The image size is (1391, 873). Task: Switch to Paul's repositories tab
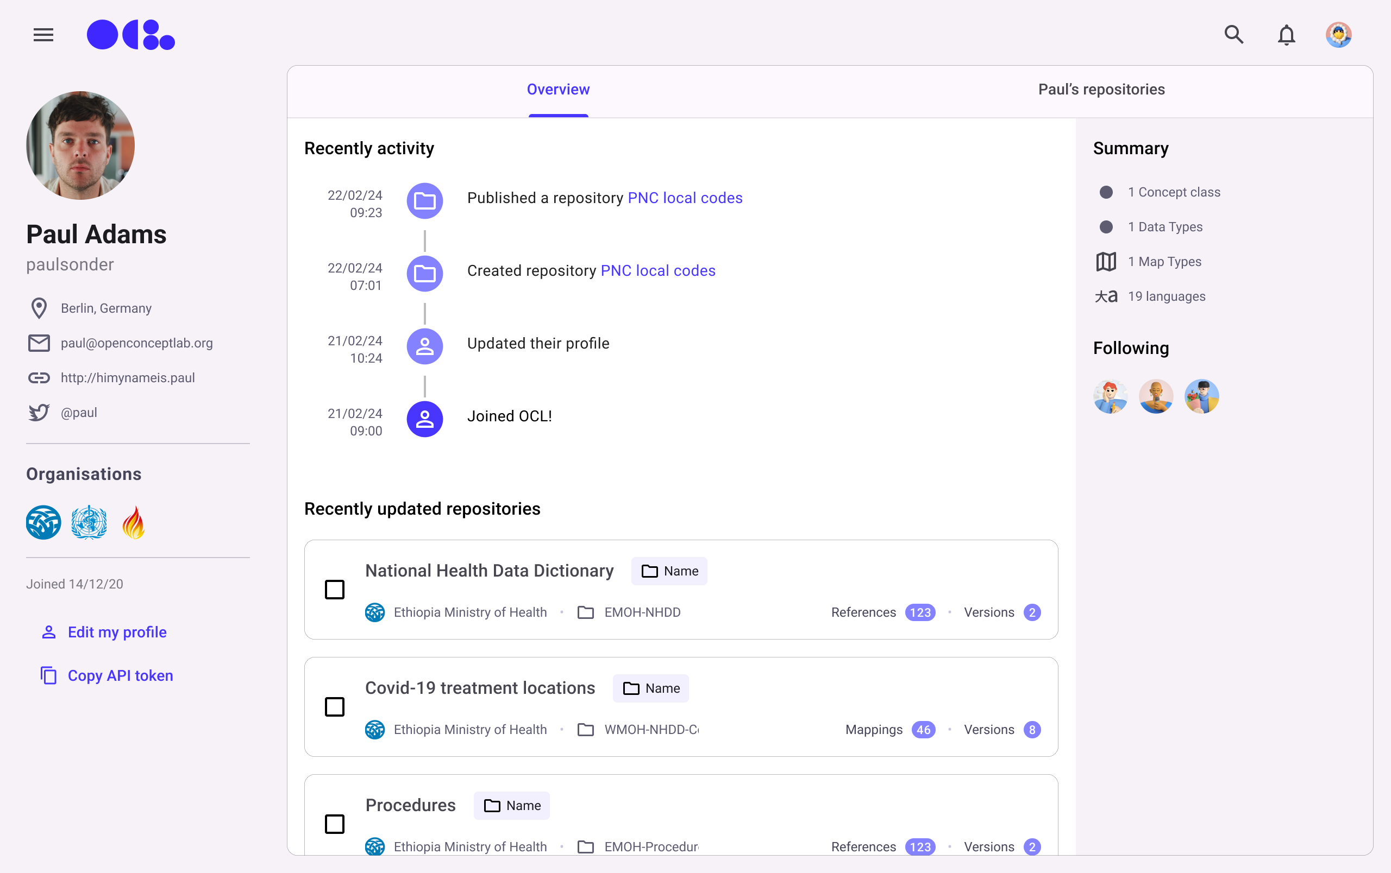pyautogui.click(x=1101, y=90)
